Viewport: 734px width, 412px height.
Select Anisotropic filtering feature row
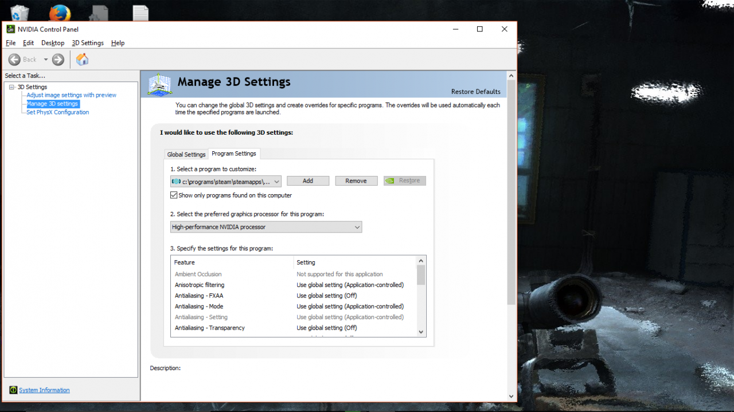(200, 285)
